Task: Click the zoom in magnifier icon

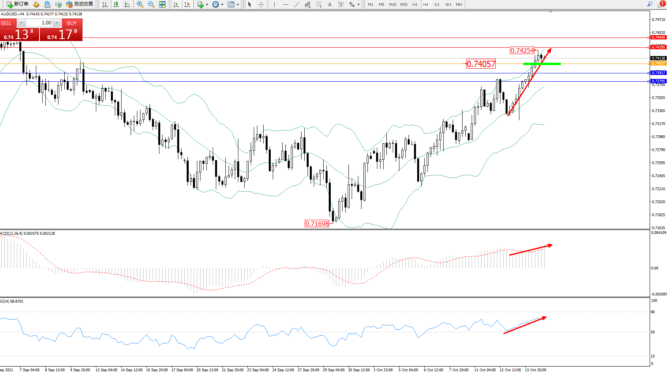Action: [x=140, y=4]
